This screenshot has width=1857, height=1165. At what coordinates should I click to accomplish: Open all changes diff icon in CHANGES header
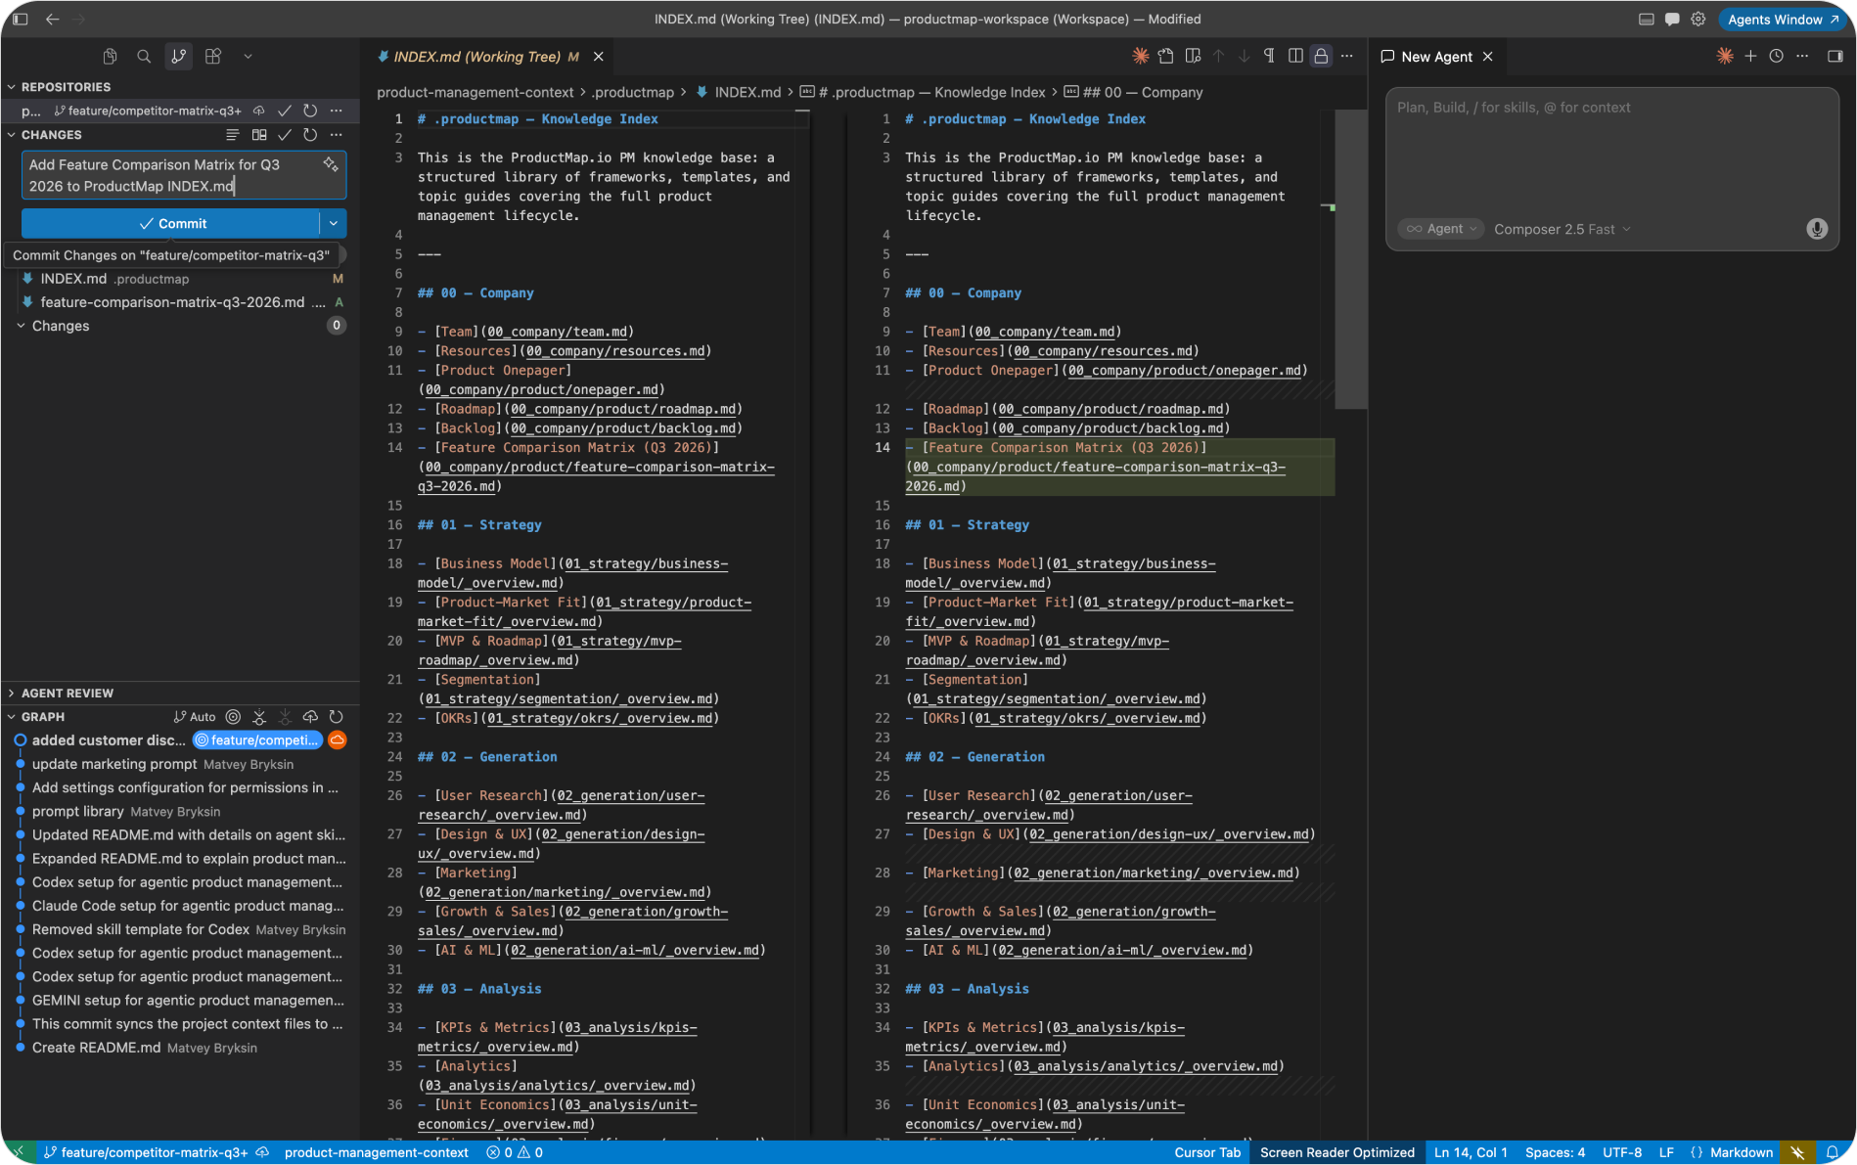tap(259, 135)
